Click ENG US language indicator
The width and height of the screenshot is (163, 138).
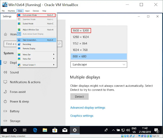coord(134,130)
